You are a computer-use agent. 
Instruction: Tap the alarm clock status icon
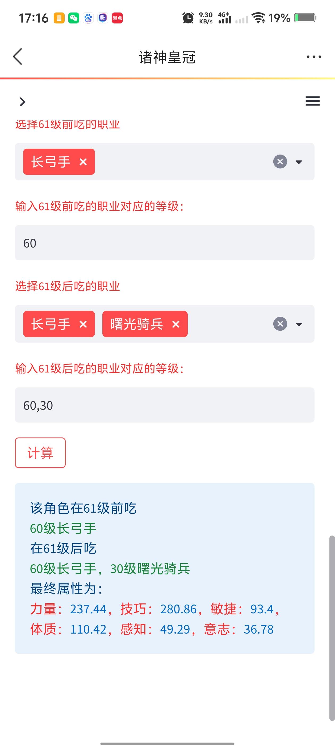coord(188,18)
